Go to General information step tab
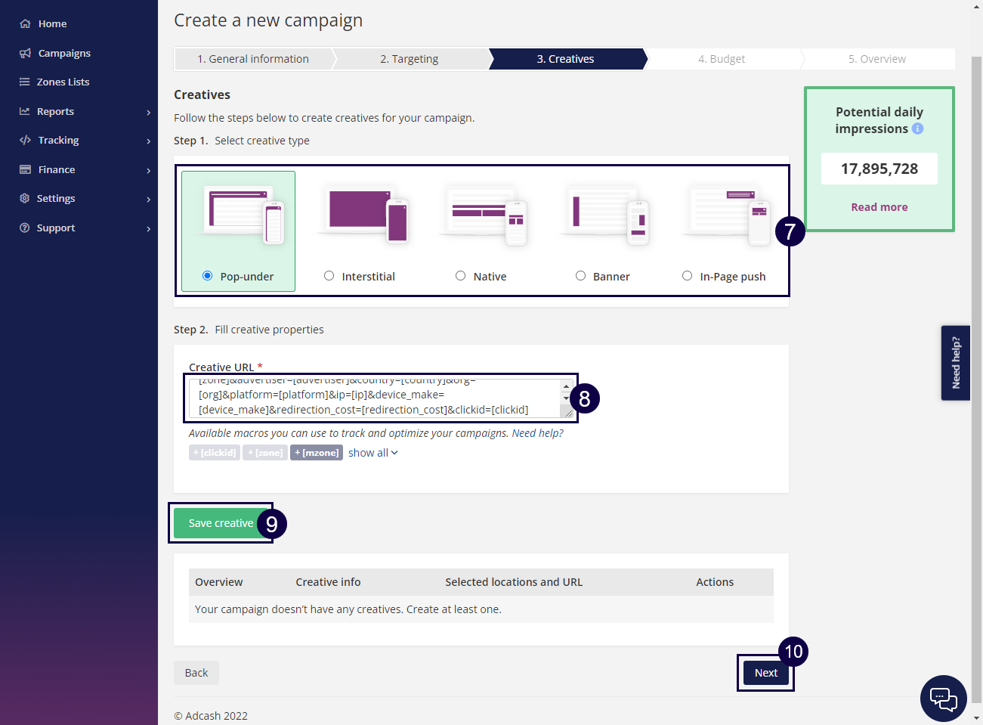The height and width of the screenshot is (725, 983). pyautogui.click(x=253, y=59)
